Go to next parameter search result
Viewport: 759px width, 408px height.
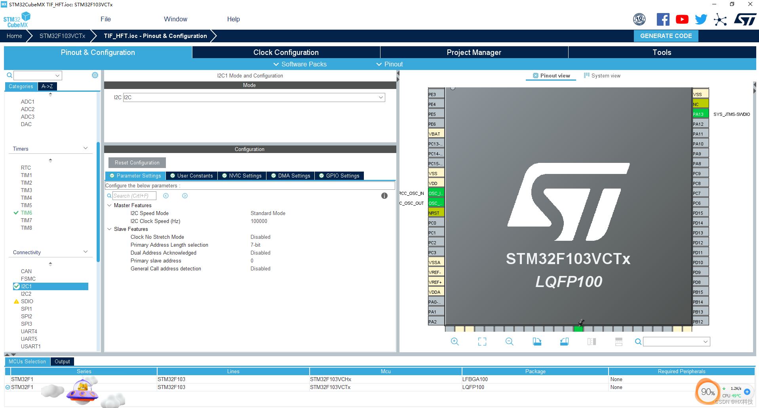click(x=185, y=196)
